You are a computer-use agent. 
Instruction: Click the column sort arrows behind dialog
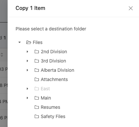tap(2, 55)
